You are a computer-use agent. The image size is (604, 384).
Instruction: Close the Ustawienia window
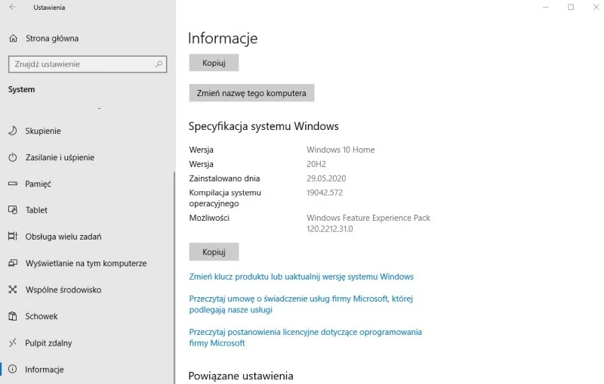(596, 7)
